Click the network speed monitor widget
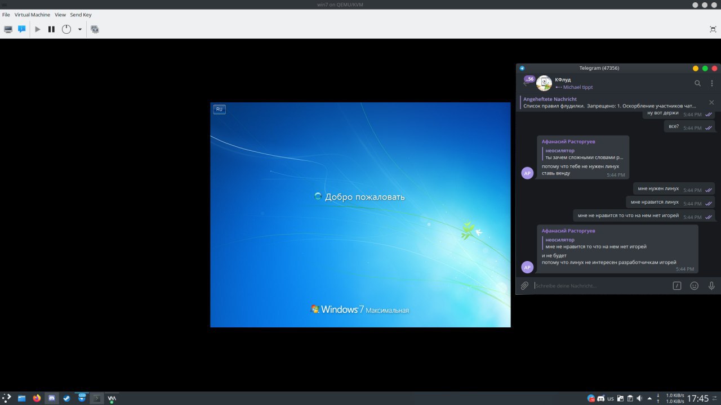 [x=670, y=398]
